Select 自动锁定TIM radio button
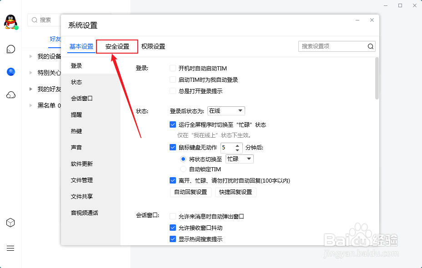422x268 pixels. pyautogui.click(x=183, y=169)
